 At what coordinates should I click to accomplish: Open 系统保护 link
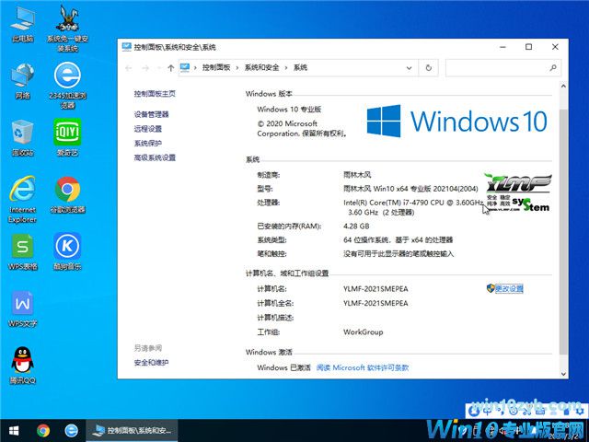(x=148, y=144)
